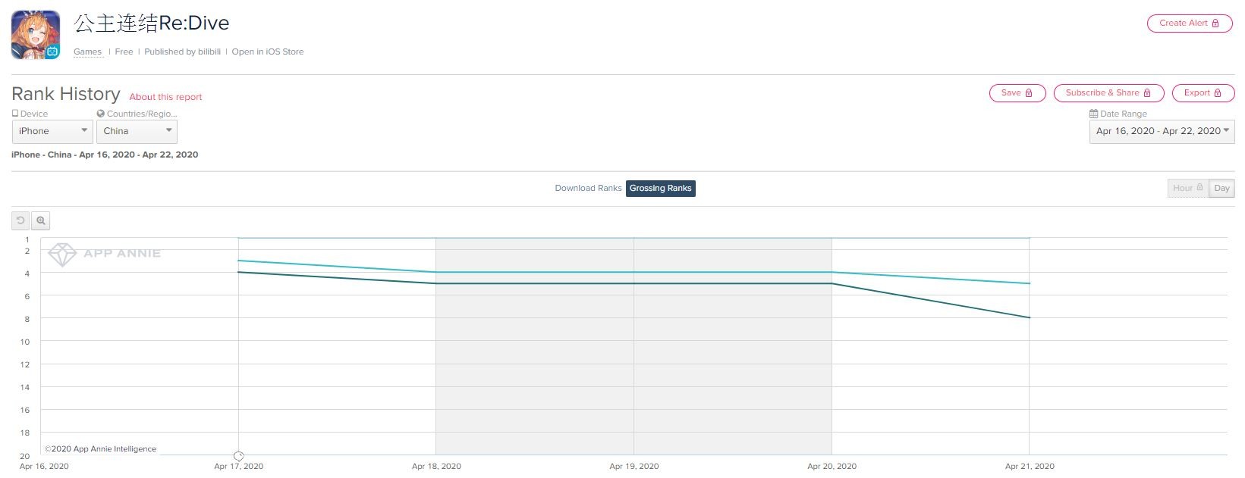Select the Grossing Ranks tab
The width and height of the screenshot is (1245, 478).
(x=660, y=188)
